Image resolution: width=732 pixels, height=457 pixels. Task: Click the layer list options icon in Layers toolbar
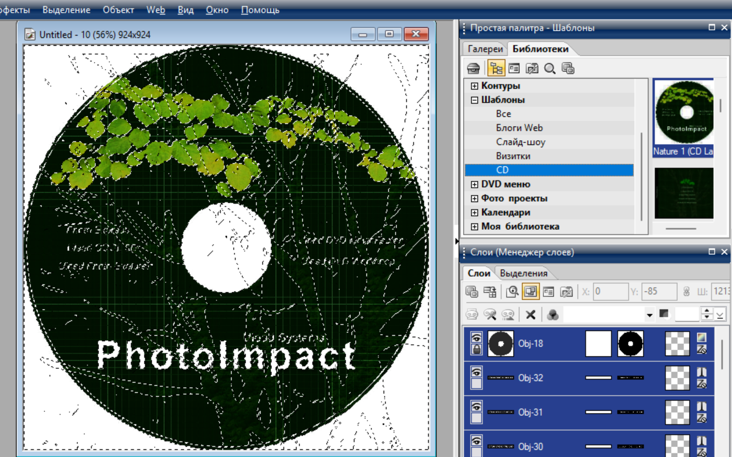[x=490, y=292]
